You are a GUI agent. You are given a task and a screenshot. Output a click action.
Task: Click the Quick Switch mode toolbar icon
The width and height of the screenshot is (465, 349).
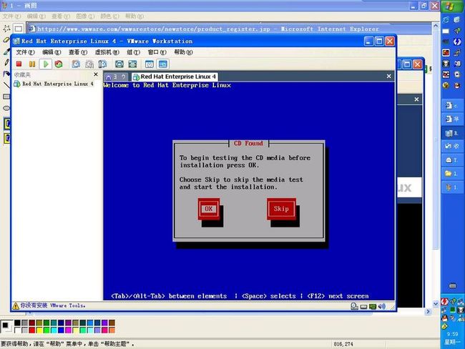coord(132,64)
